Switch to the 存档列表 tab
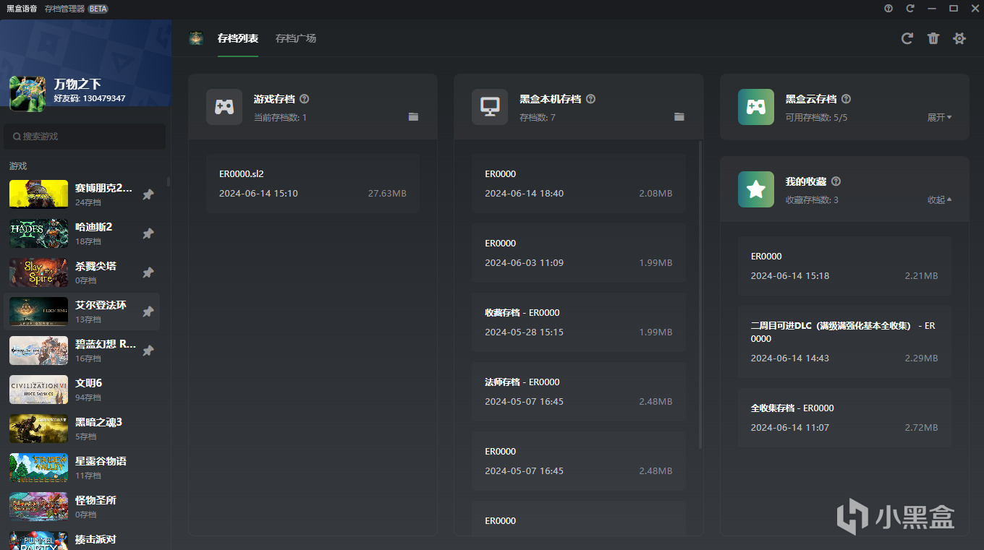 238,38
